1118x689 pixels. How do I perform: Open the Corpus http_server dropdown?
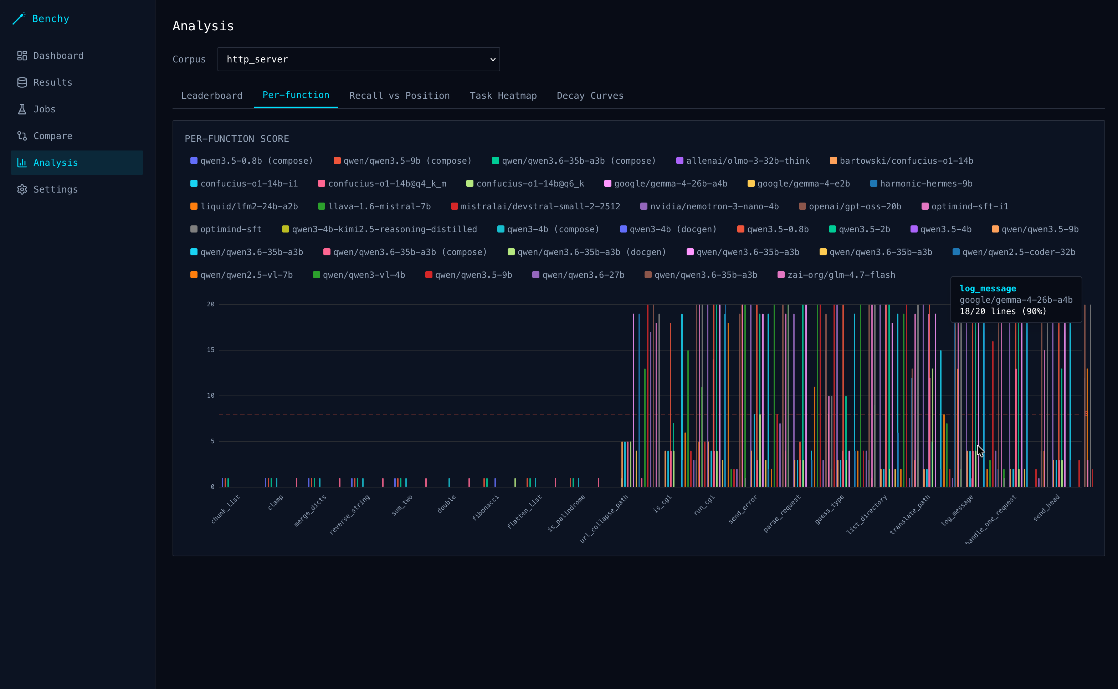(358, 59)
